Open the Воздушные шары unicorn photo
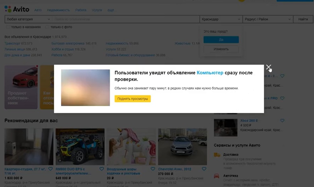This screenshot has height=187, width=314. (x=131, y=147)
